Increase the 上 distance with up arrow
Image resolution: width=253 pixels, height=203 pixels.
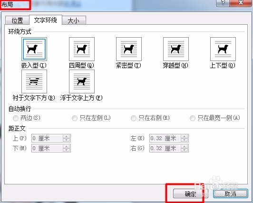(x=66, y=136)
